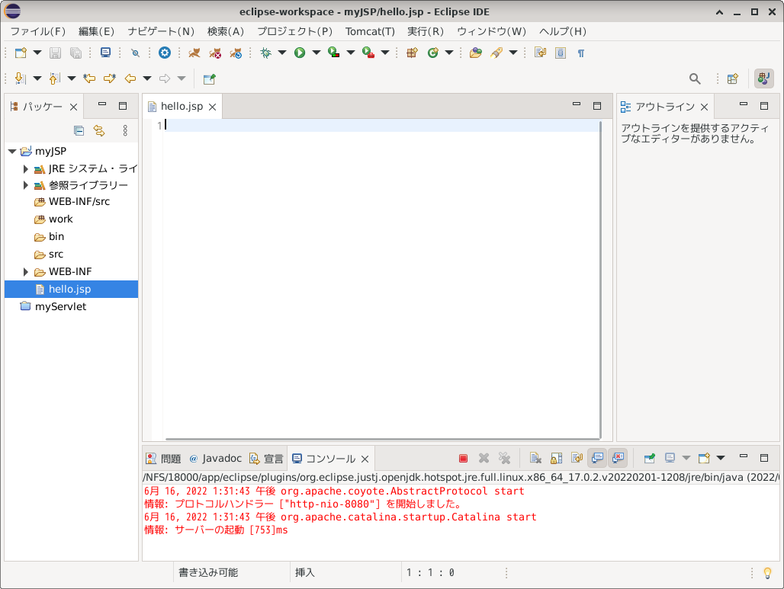
Task: Toggle Show Console on Standard Error
Action: 618,458
